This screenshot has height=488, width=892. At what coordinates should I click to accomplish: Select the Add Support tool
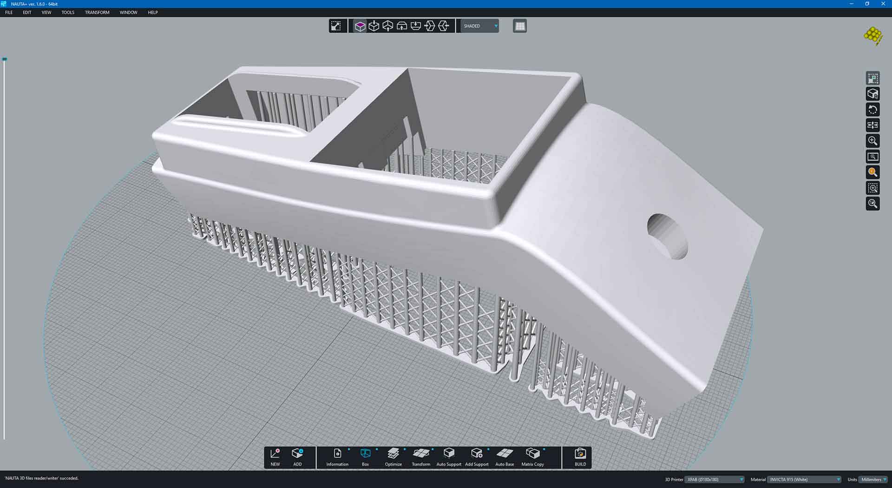pyautogui.click(x=477, y=457)
